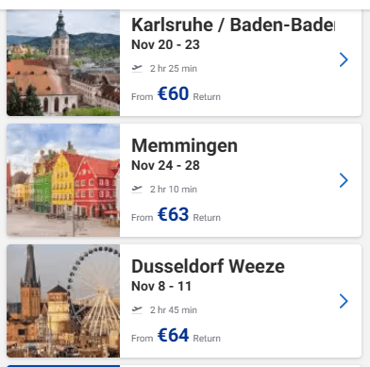Click the Nov 8 - 11 dates
Image resolution: width=370 pixels, height=367 pixels.
click(x=161, y=286)
